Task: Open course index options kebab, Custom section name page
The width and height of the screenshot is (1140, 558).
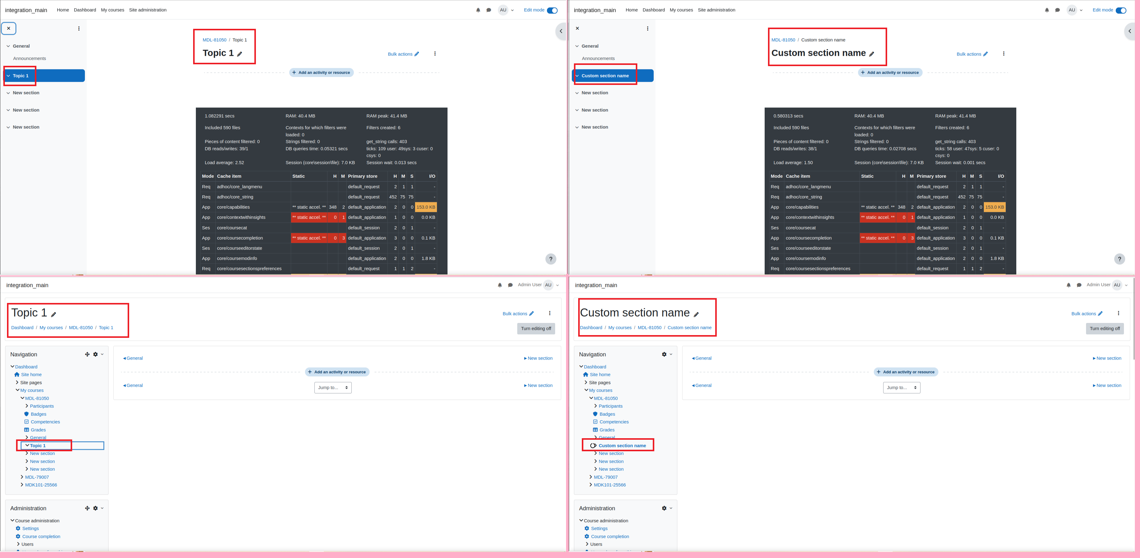Action: pyautogui.click(x=647, y=28)
